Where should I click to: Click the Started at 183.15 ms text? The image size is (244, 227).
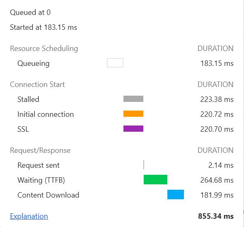click(43, 27)
